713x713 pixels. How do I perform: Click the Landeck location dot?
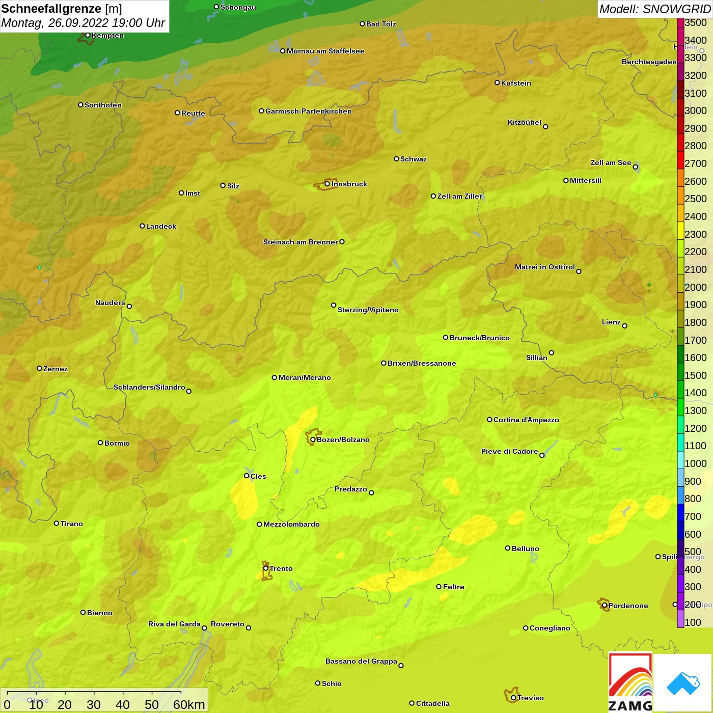pos(142,226)
